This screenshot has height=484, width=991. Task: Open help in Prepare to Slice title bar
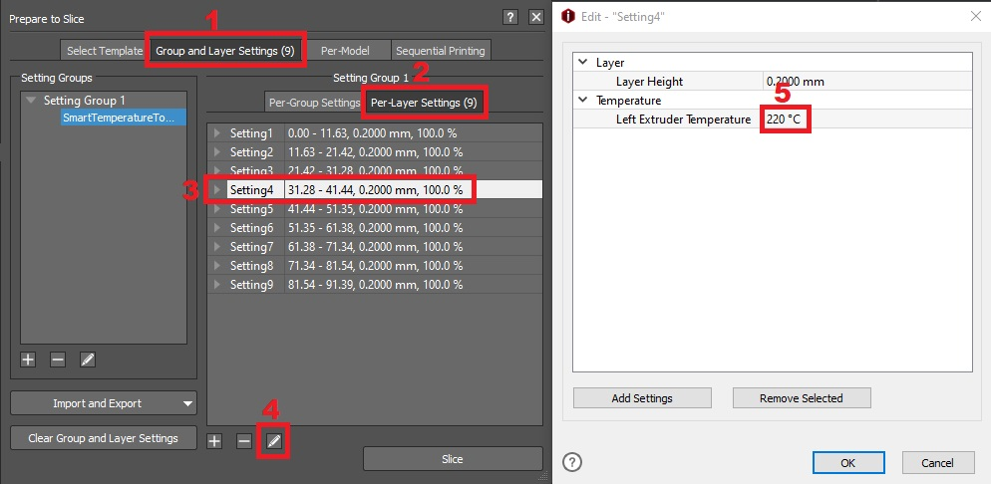pos(509,17)
